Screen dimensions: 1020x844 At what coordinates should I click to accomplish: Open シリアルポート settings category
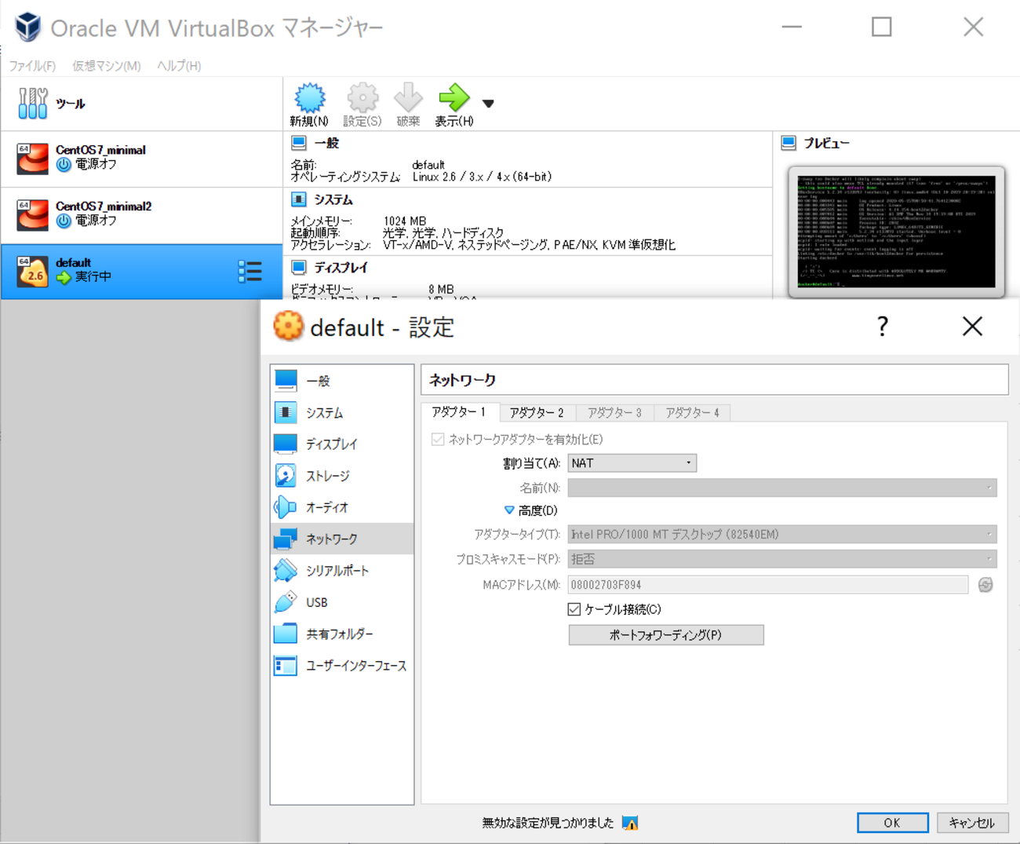(342, 571)
